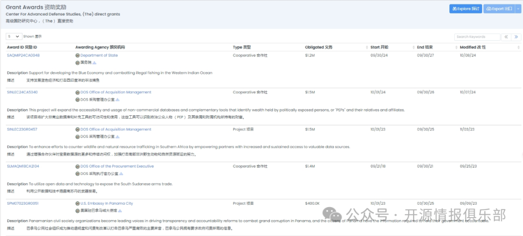This screenshot has height=236, width=523.
Task: Click the Obligated 义务 column header text
Action: click(x=319, y=47)
